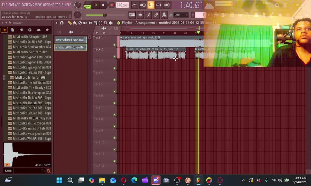Click the TAGS button in Browser
The width and height of the screenshot is (311, 186).
8,171
